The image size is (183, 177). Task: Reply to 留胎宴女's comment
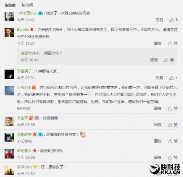[x=158, y=158]
